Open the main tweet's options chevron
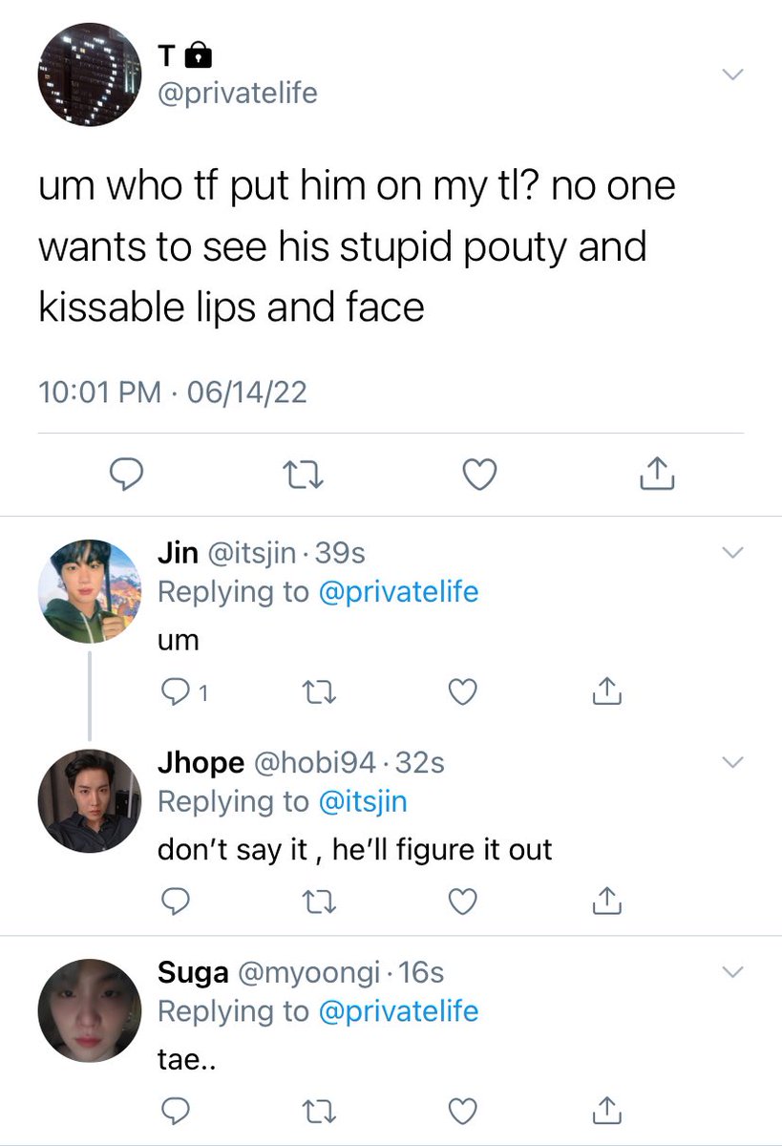The height and width of the screenshot is (1146, 782). (731, 74)
